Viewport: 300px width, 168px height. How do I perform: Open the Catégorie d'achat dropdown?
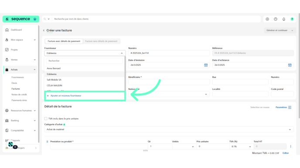(169, 129)
